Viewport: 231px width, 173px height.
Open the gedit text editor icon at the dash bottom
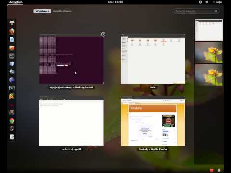pos(12,136)
